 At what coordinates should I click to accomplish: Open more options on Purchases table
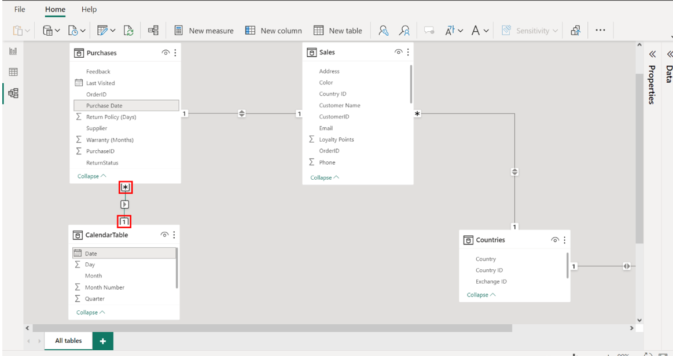(175, 53)
